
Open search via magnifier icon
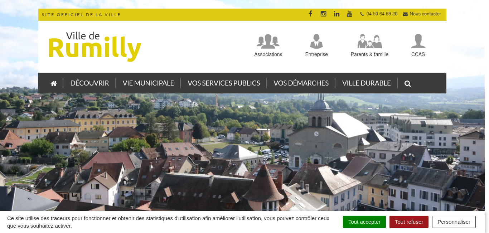407,84
